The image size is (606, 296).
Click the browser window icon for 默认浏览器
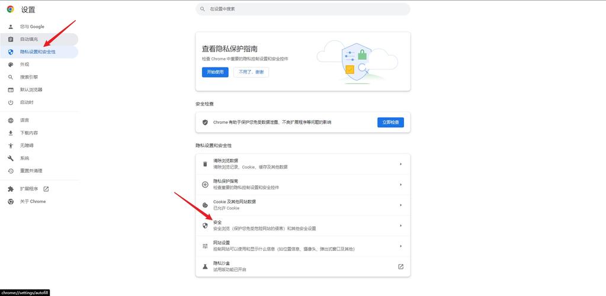(x=11, y=89)
